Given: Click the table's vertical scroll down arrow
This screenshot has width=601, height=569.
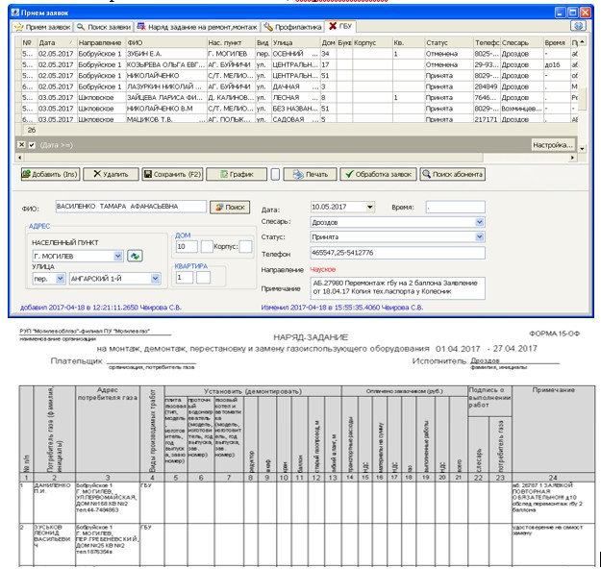Looking at the screenshot, I should pyautogui.click(x=582, y=149).
